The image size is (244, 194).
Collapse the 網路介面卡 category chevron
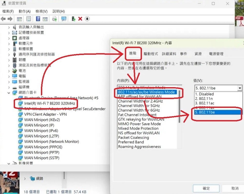point(9,93)
